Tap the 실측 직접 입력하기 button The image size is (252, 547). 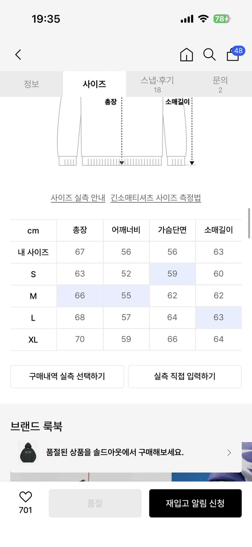(185, 377)
